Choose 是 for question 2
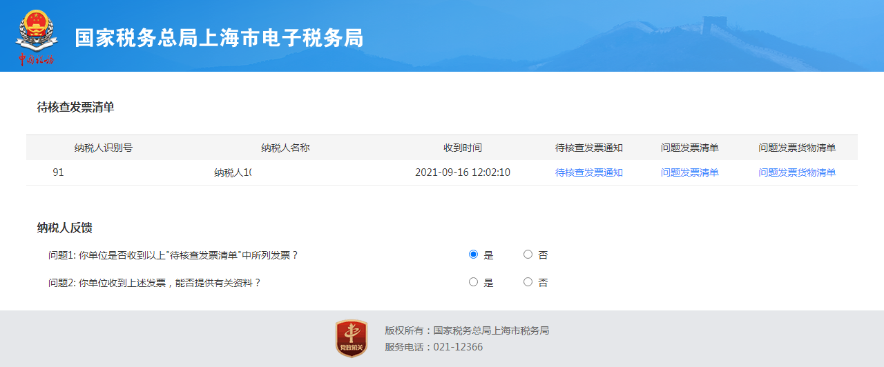The height and width of the screenshot is (367, 884). click(473, 282)
